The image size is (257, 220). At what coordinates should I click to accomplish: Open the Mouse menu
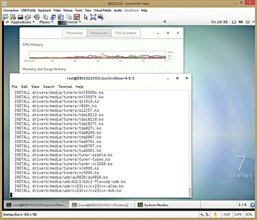[x=68, y=10]
